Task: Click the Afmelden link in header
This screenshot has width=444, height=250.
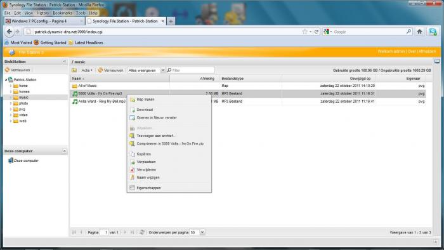Action: pos(427,51)
